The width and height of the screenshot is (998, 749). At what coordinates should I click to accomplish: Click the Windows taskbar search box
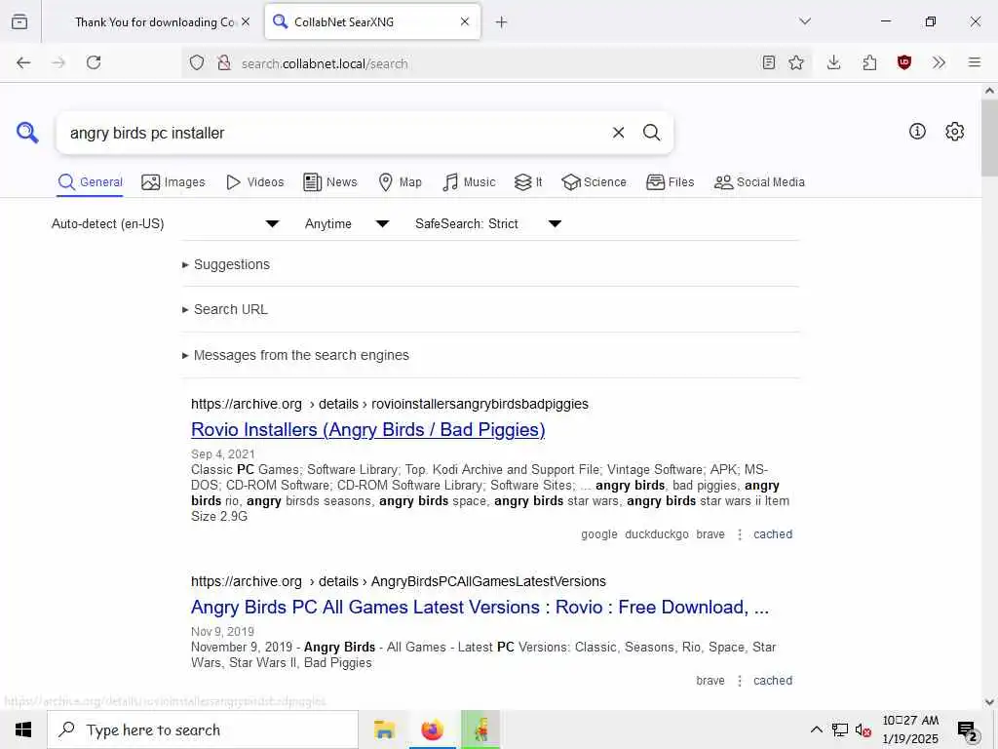pos(203,729)
